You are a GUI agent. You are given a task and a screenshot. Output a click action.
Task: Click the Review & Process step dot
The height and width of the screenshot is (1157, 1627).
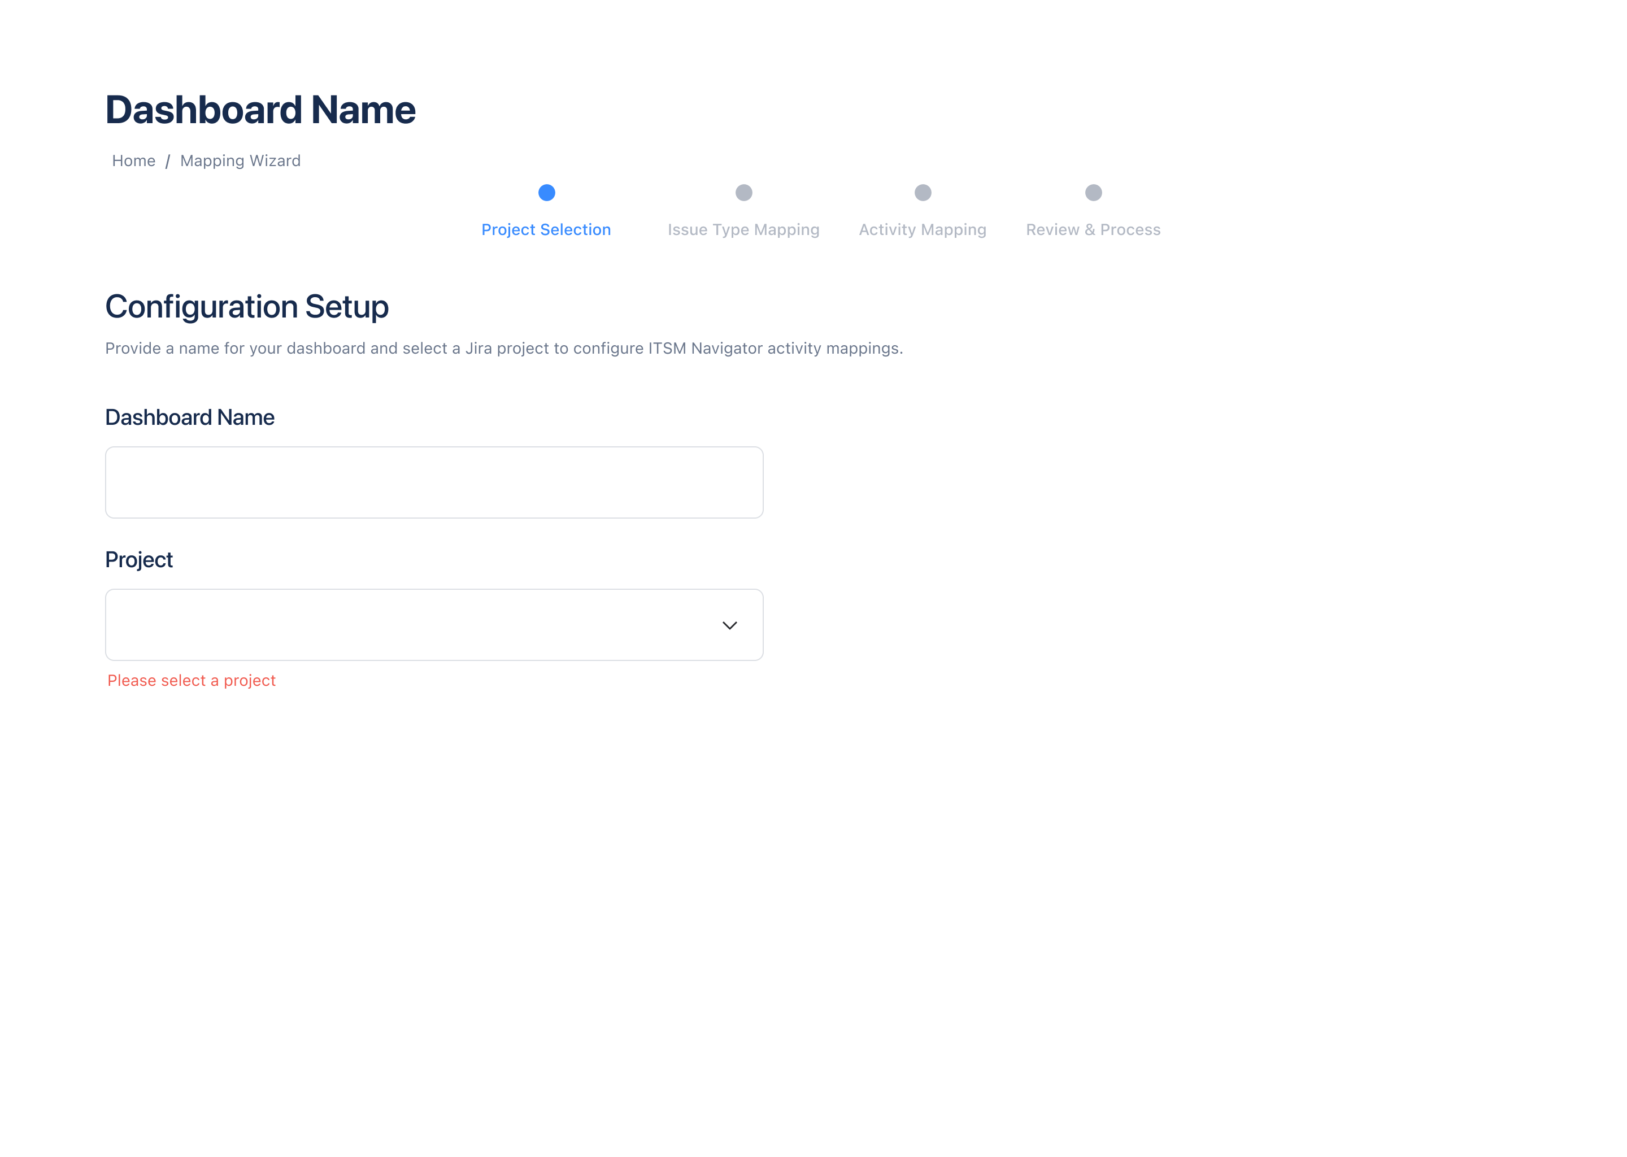[1093, 192]
